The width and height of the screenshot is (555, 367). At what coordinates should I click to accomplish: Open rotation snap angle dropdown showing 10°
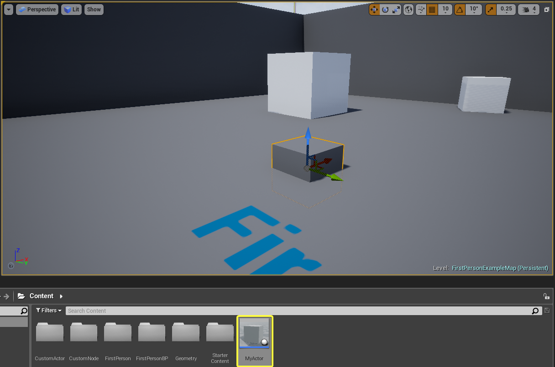[x=474, y=10]
